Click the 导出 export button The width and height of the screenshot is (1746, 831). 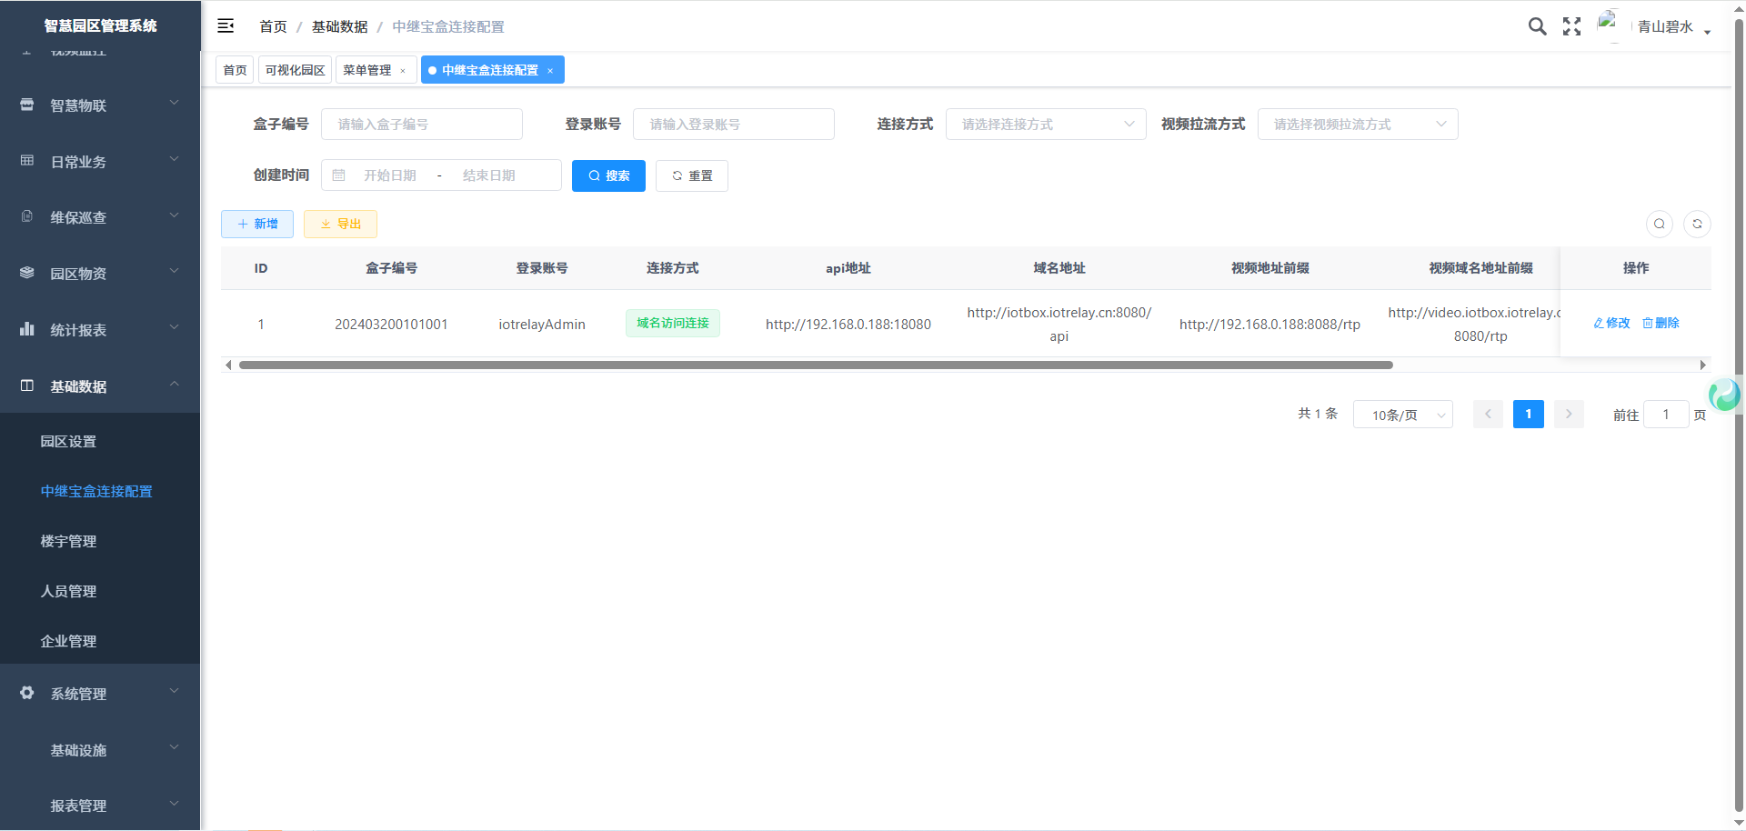(x=340, y=224)
